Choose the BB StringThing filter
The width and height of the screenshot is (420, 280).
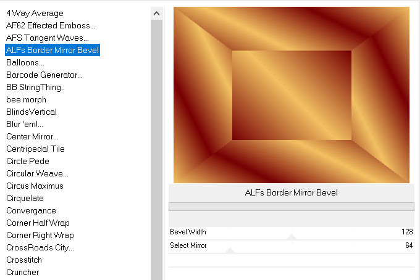click(x=35, y=87)
